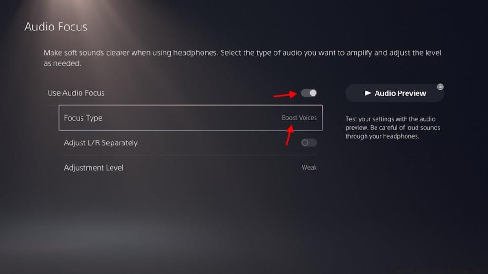Screen dimensions: 488x274
Task: Change the Adjustment Level Weak value
Action: point(309,168)
